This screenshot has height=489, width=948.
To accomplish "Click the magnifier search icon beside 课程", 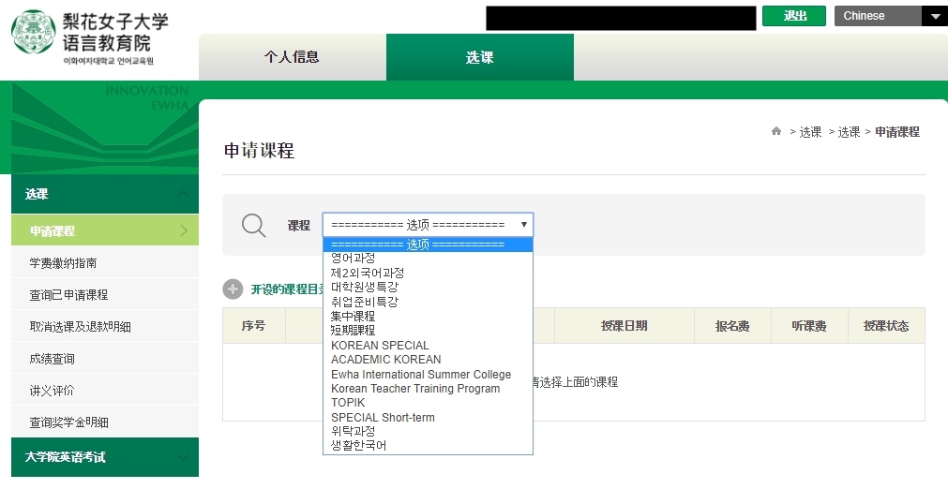I will tap(253, 225).
